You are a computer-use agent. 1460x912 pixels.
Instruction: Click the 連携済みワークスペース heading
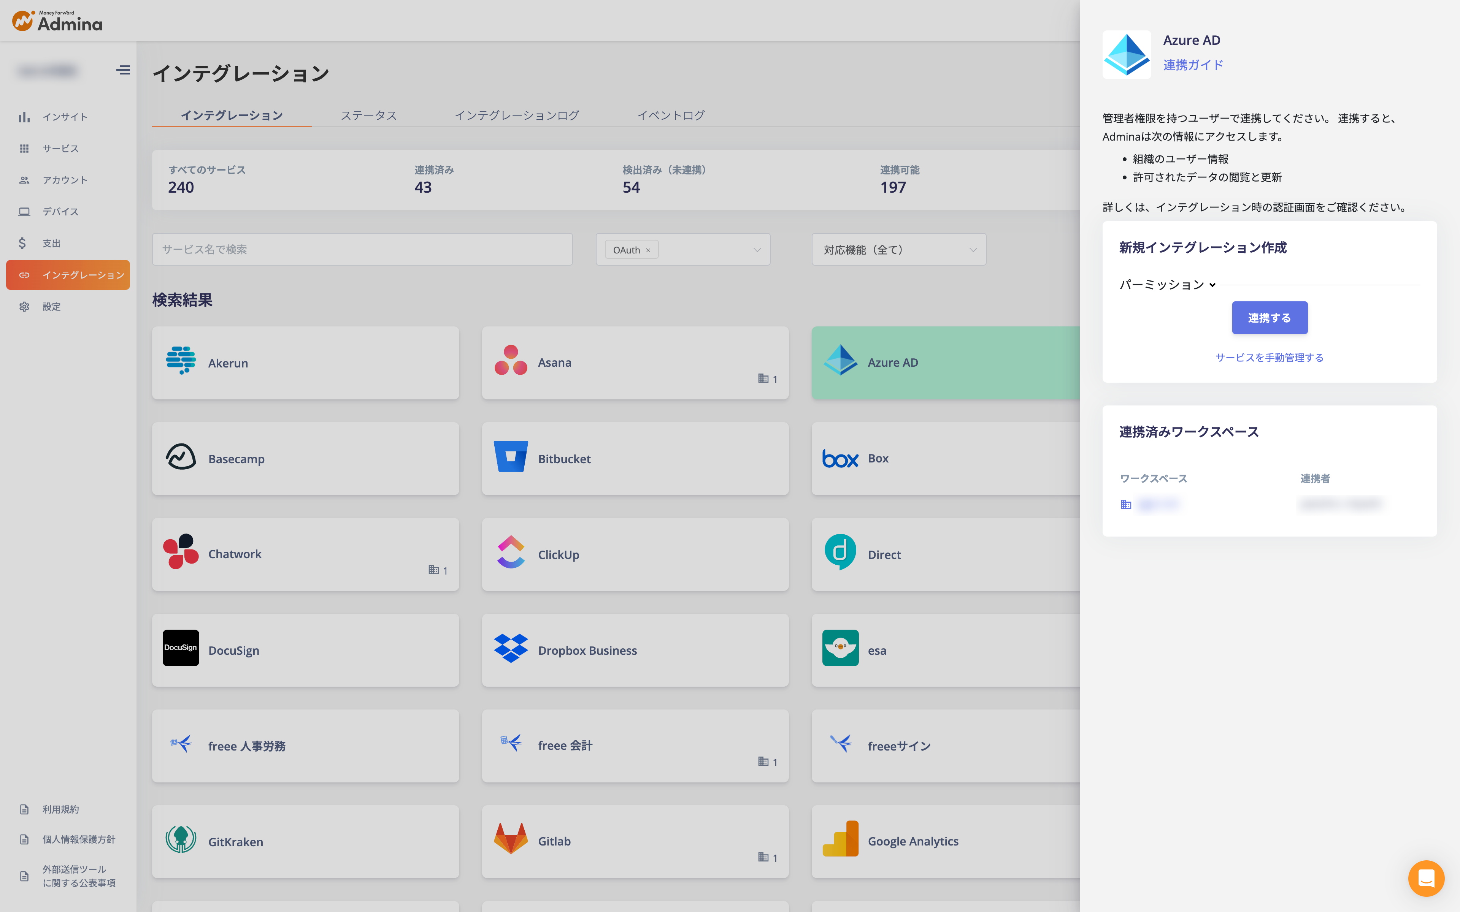1189,432
